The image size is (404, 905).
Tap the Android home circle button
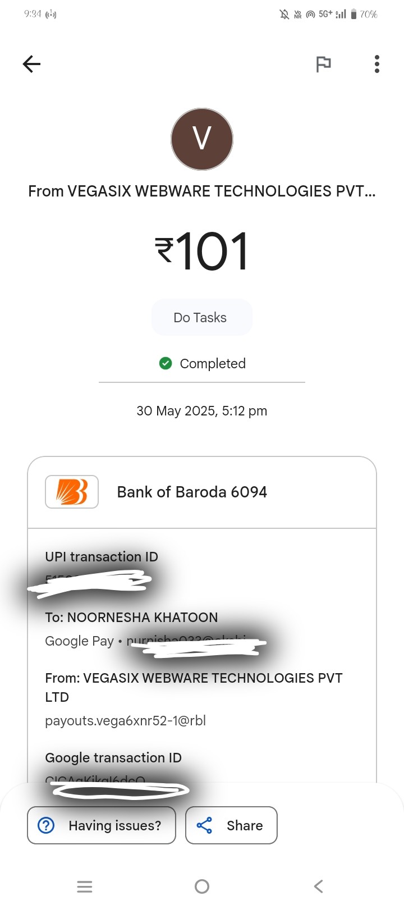(x=202, y=886)
